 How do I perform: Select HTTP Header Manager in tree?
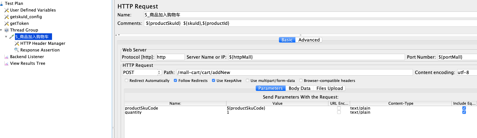43,44
